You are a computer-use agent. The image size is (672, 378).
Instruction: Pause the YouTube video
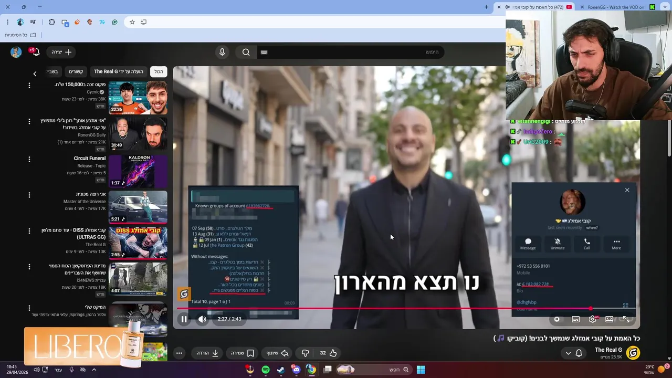coord(184,319)
